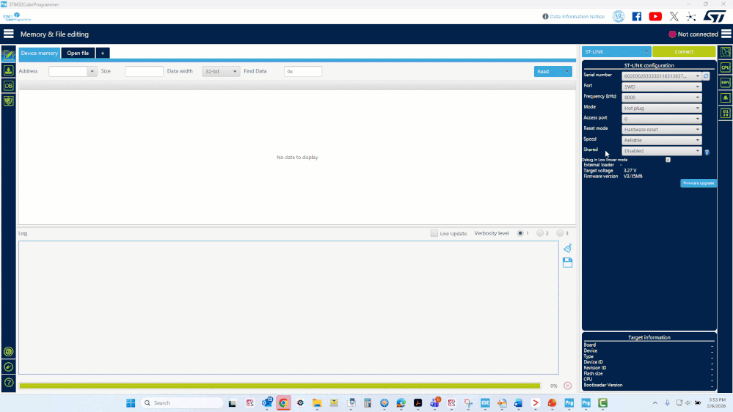Open Google Chrome from the taskbar
Viewport: 733px width, 412px height.
pos(283,402)
